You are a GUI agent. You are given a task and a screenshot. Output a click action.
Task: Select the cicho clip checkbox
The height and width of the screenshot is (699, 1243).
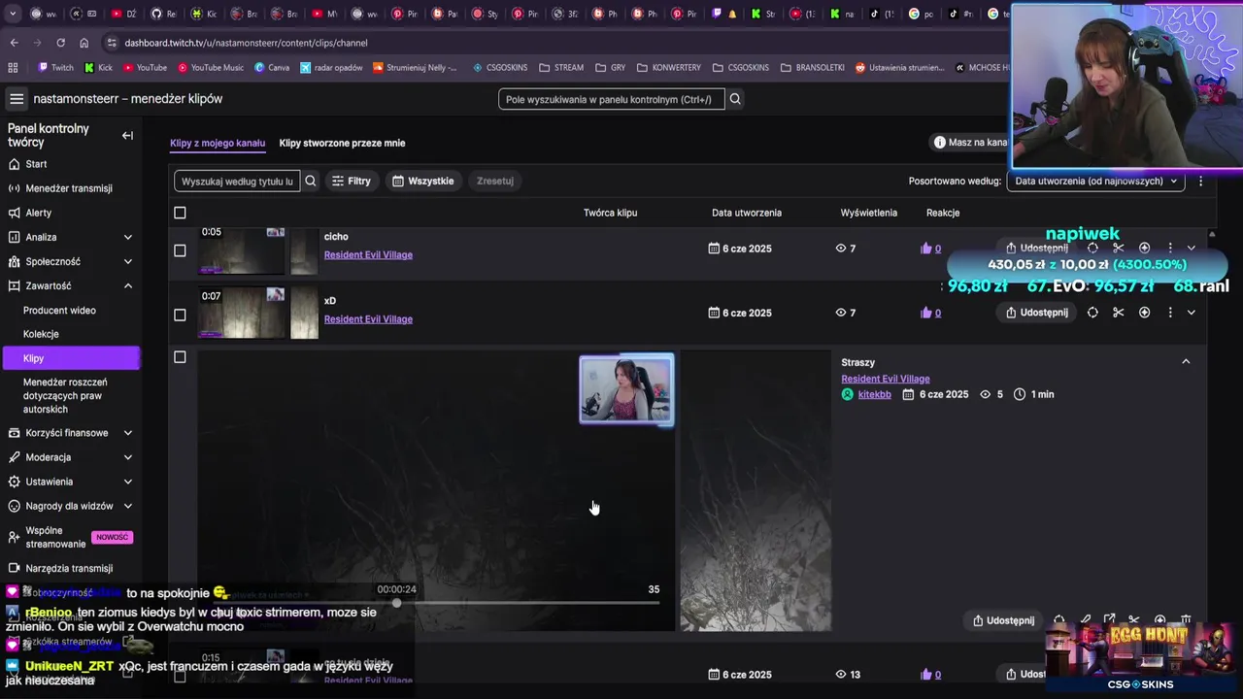(x=180, y=250)
